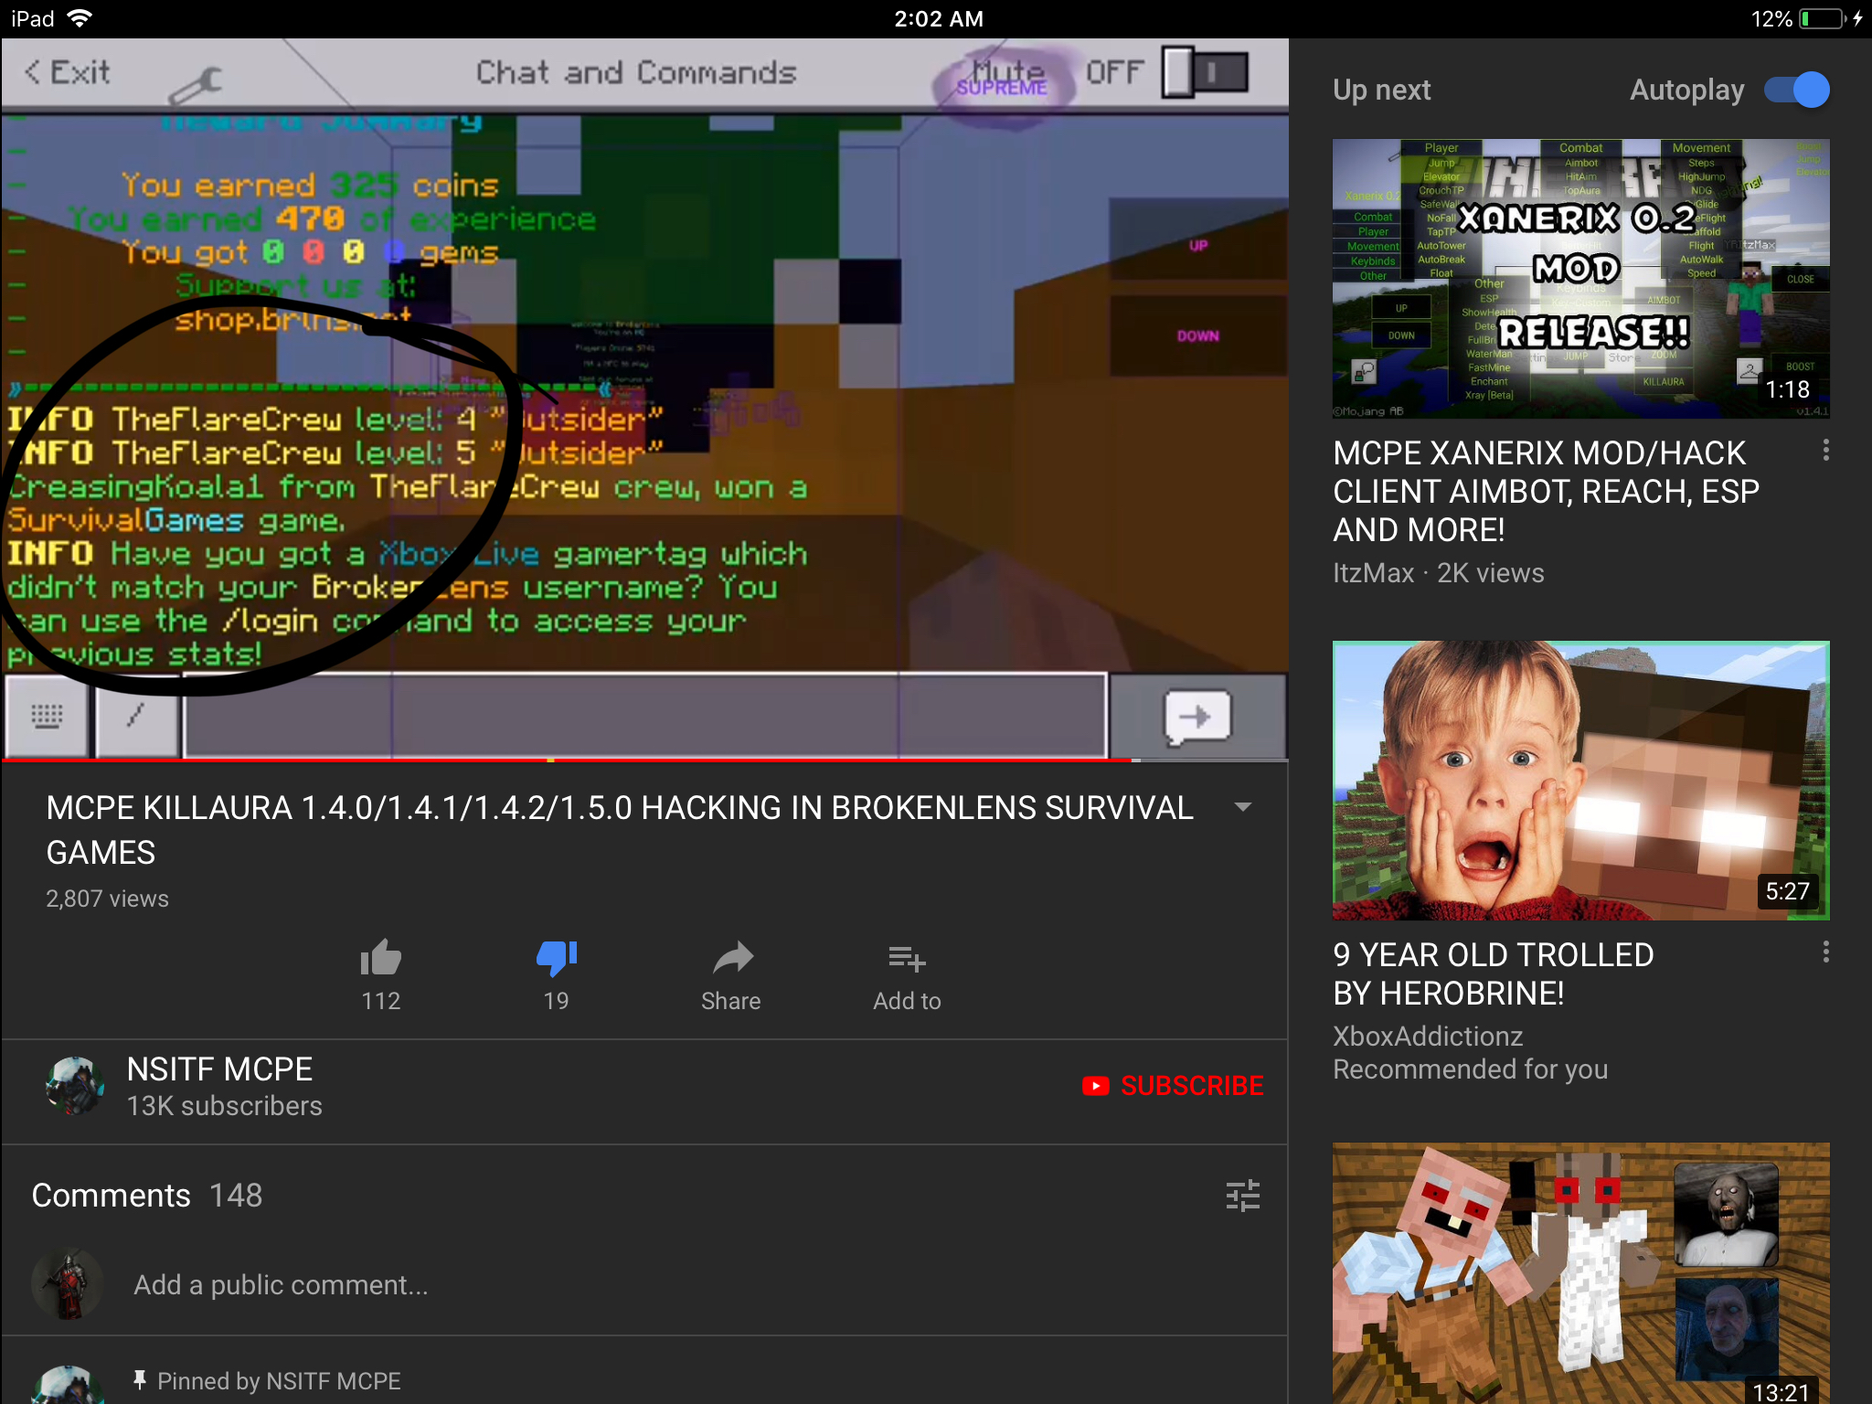Tap the Share arrow icon
The width and height of the screenshot is (1872, 1404).
point(732,958)
